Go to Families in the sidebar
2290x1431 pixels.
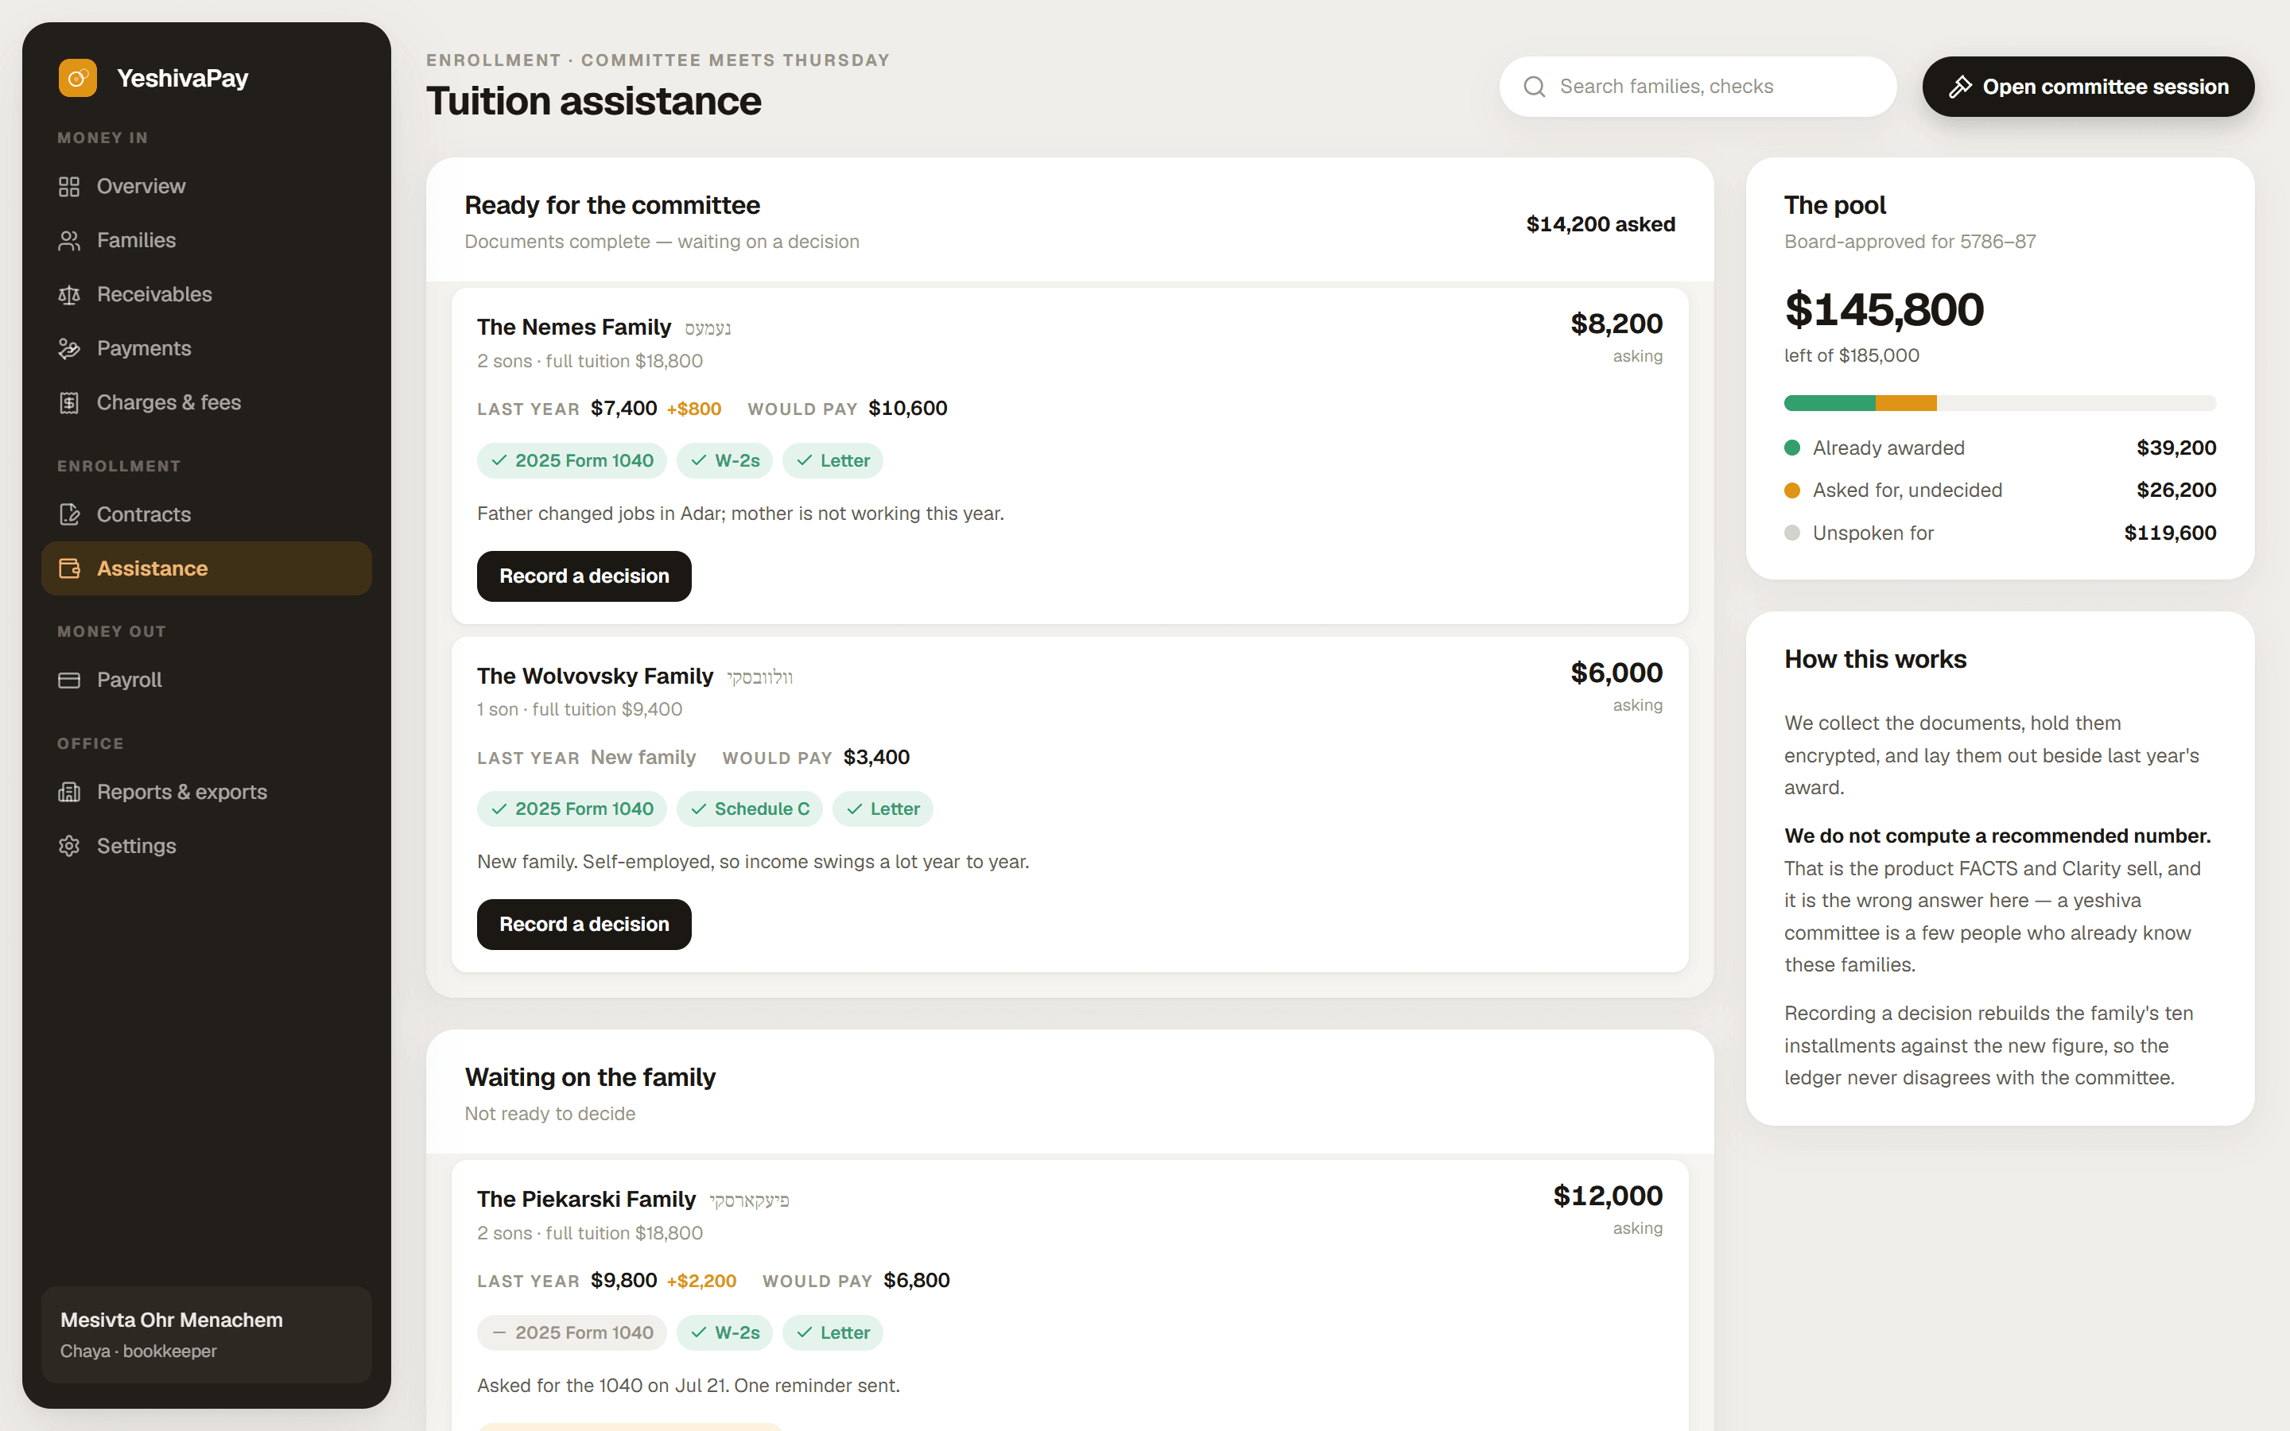(x=206, y=240)
